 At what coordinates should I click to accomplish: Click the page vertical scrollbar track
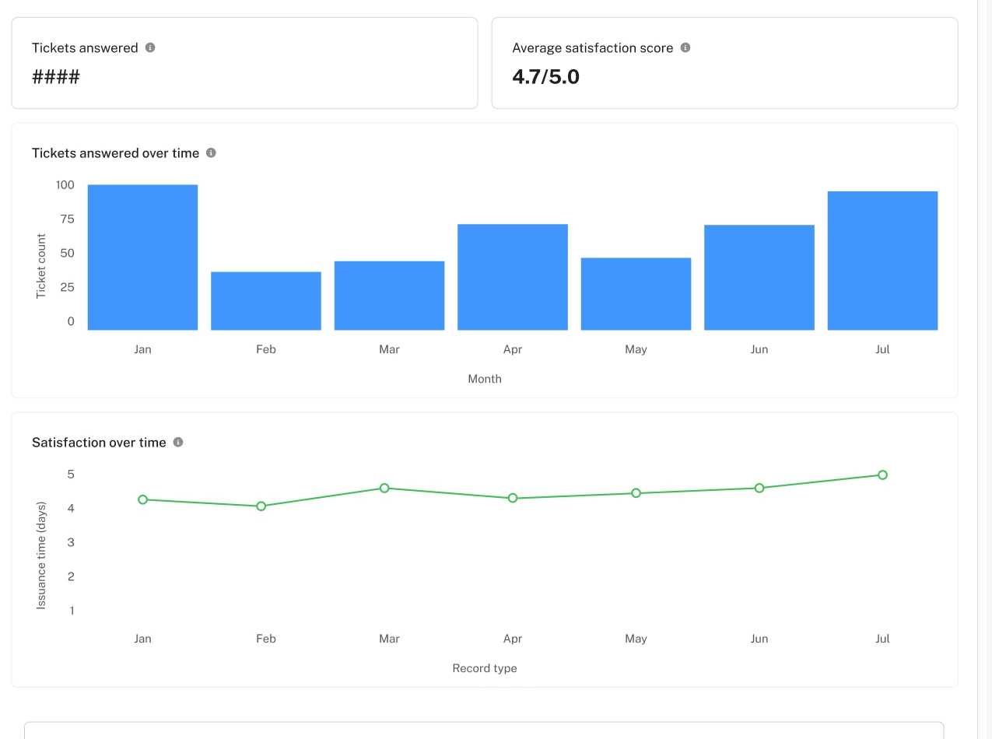[x=984, y=369]
